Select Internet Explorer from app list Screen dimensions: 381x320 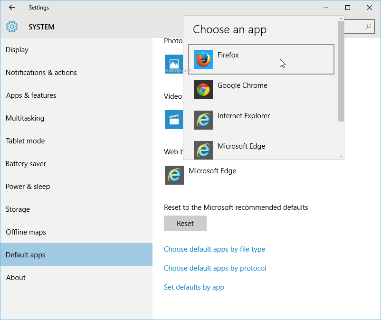pyautogui.click(x=261, y=120)
